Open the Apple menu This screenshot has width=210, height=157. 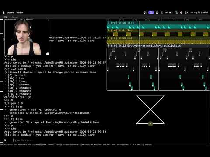pos(4,13)
